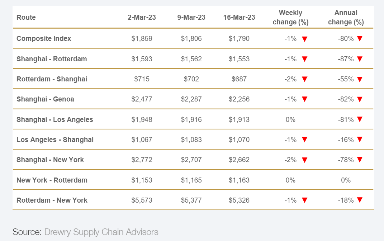Click Shanghai - Genoa weekly down arrow
This screenshot has width=384, height=241.
304,99
